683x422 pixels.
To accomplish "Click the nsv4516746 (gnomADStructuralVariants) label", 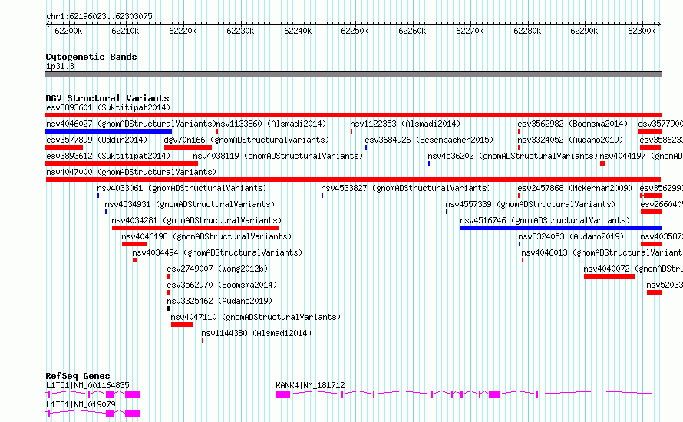I will click(x=545, y=220).
